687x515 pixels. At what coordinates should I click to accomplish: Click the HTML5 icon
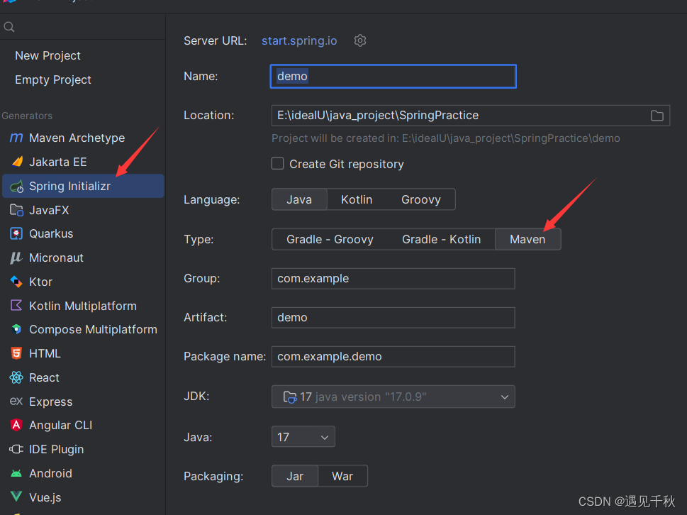[16, 353]
